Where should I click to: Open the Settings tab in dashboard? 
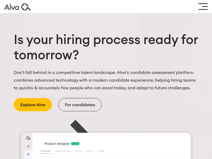[x=101, y=151]
